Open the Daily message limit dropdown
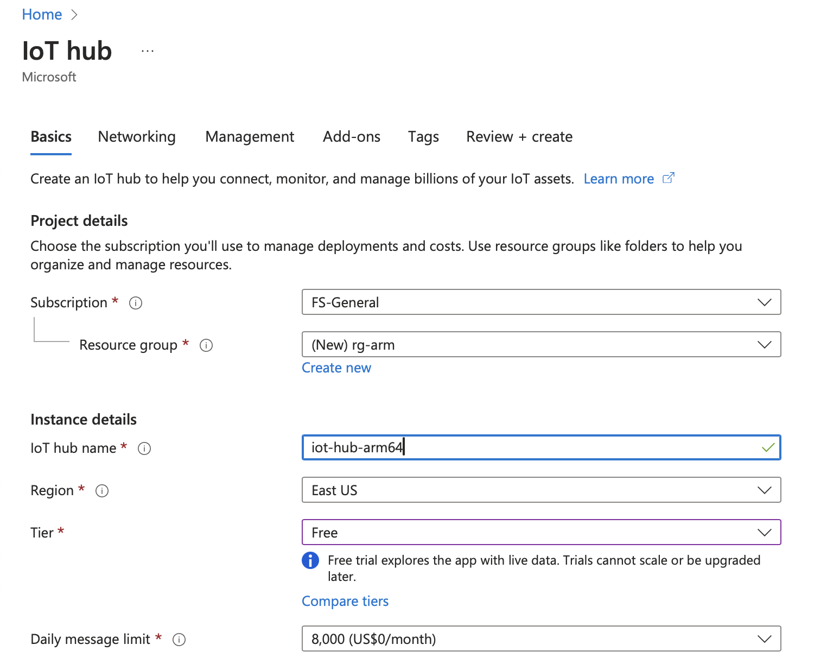 tap(541, 639)
